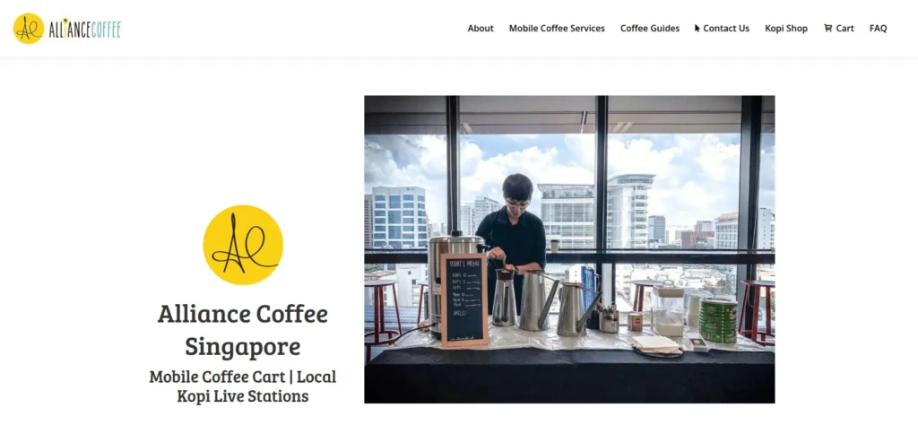The width and height of the screenshot is (918, 425).
Task: Go to the Contact Us page
Action: [726, 28]
